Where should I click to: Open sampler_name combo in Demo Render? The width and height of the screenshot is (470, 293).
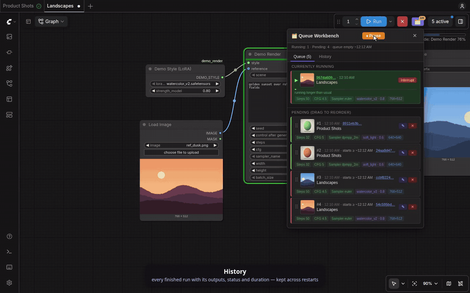coord(268,156)
